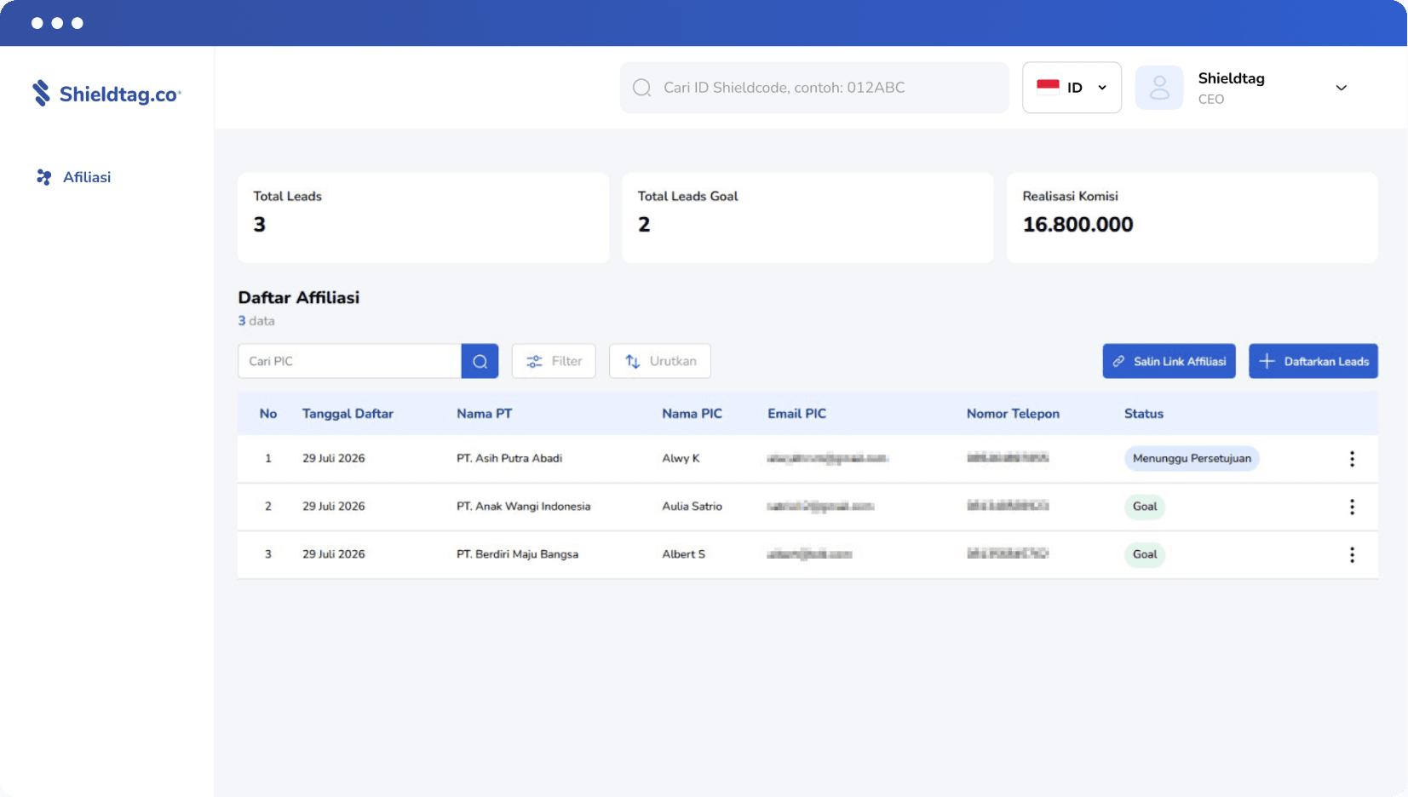Screen dimensions: 1408x797
Task: Open the Urutkan sort button
Action: click(660, 361)
